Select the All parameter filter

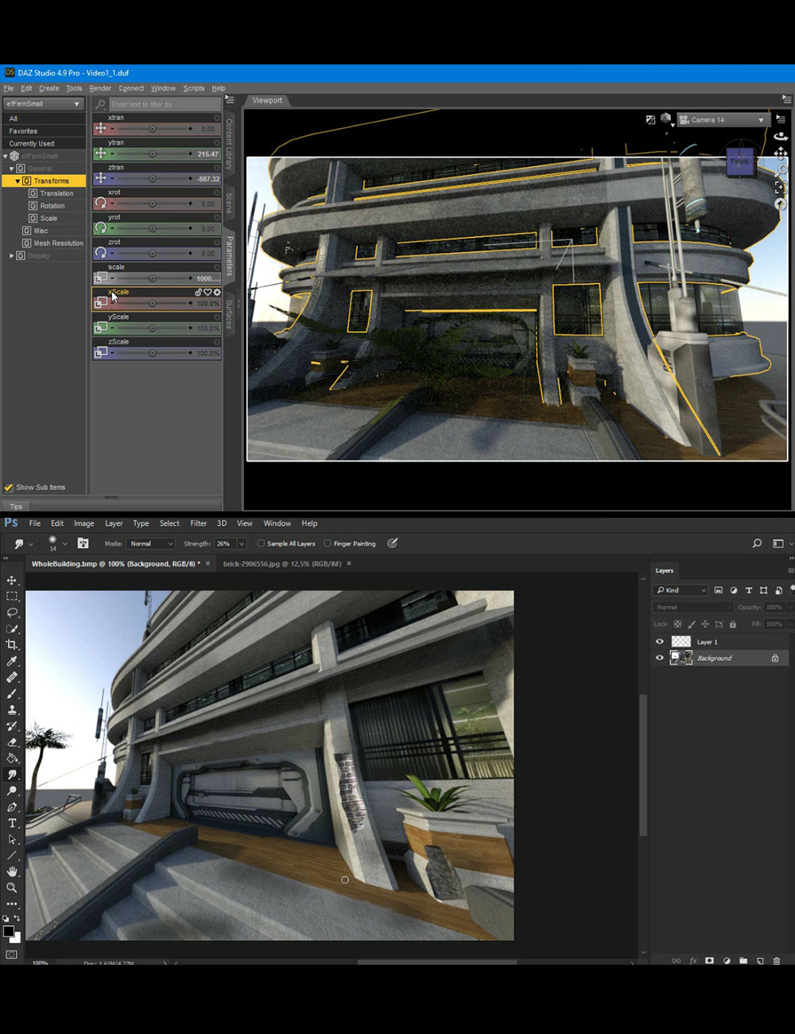[44, 119]
